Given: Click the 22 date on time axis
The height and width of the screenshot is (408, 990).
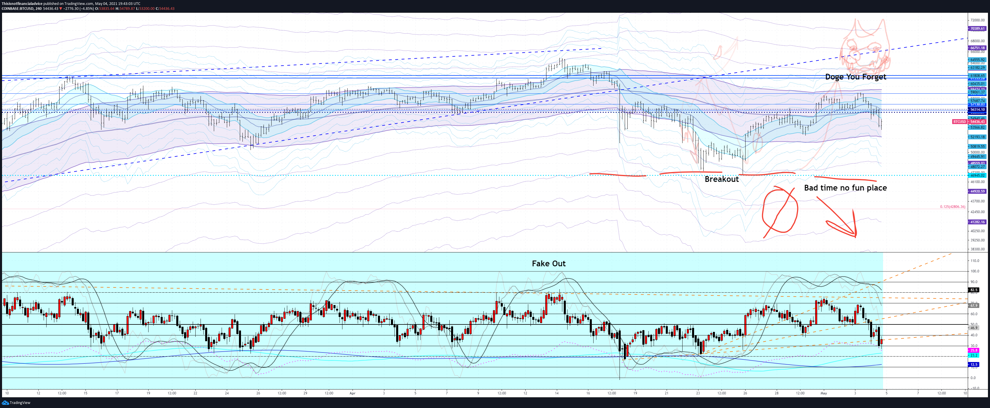Looking at the screenshot, I should point(195,393).
